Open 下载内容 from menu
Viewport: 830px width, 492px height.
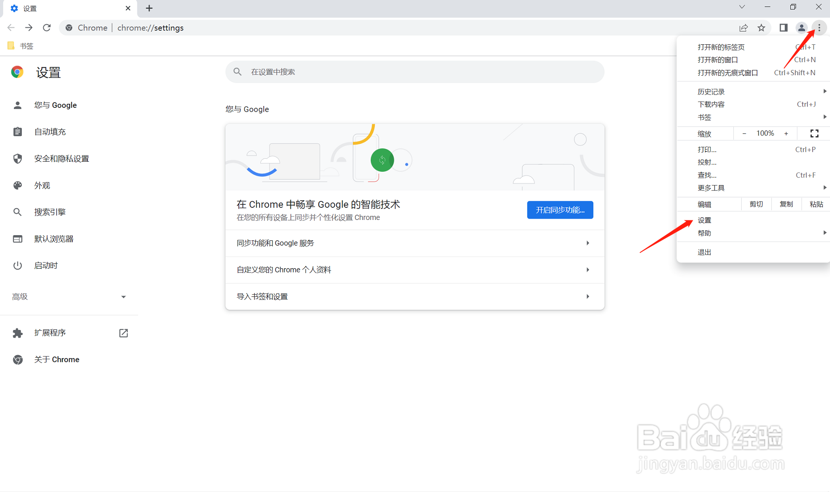[x=753, y=104]
